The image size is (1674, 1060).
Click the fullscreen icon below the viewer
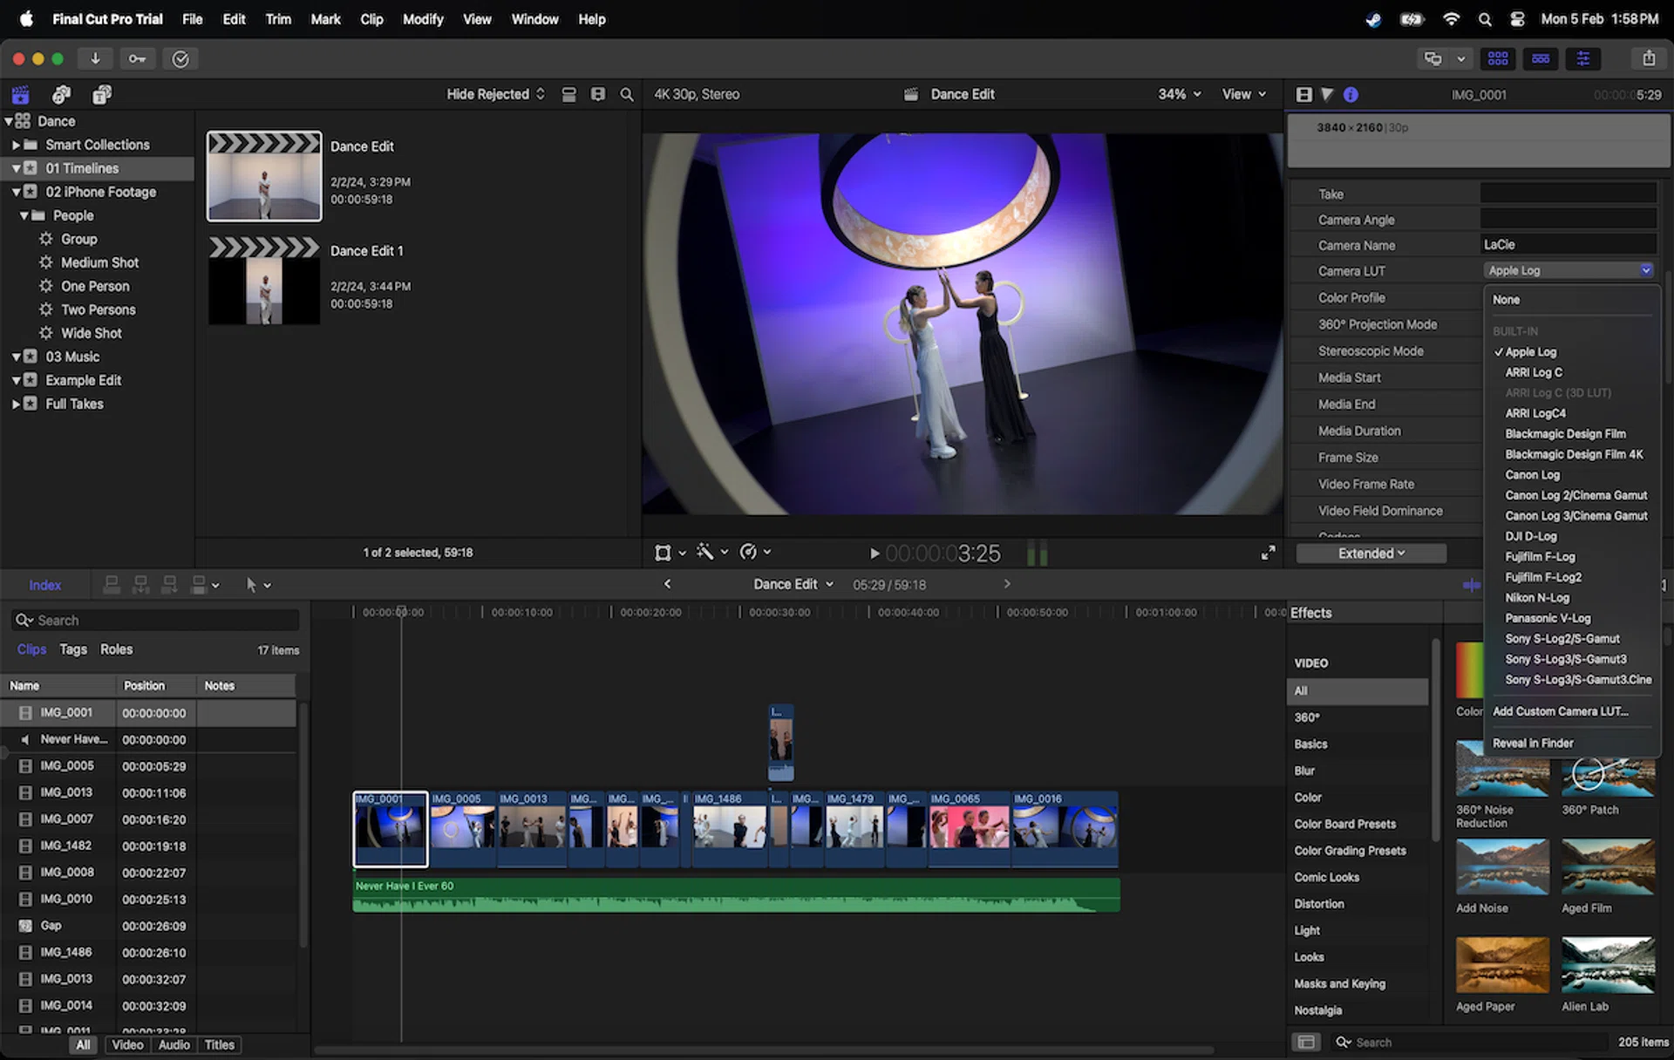1269,553
